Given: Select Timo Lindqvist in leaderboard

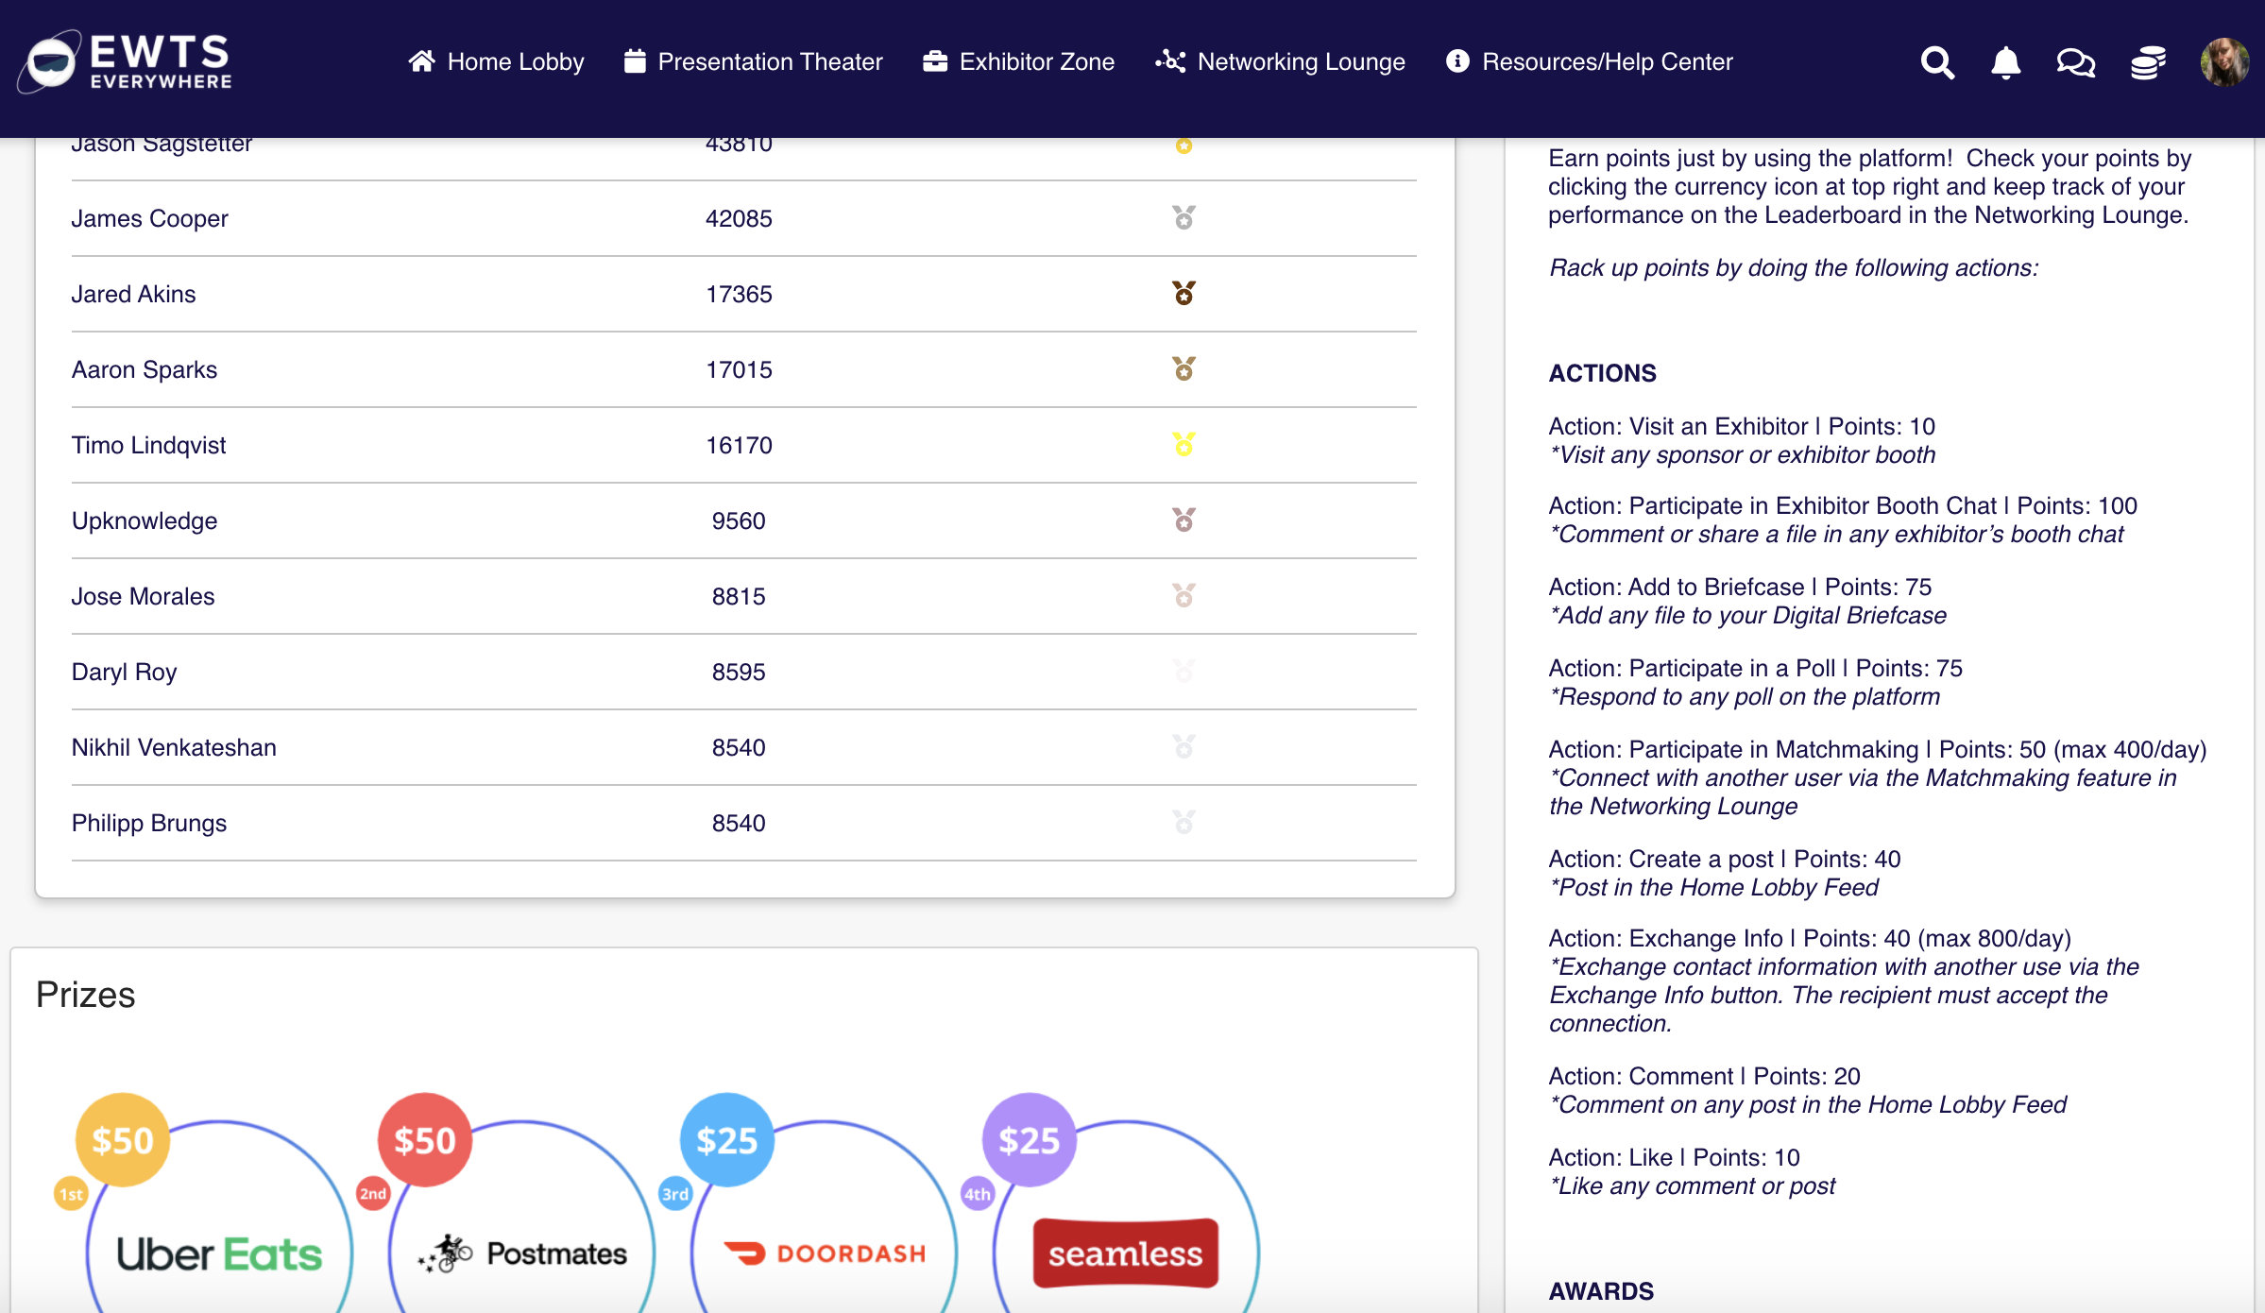Looking at the screenshot, I should tap(148, 445).
